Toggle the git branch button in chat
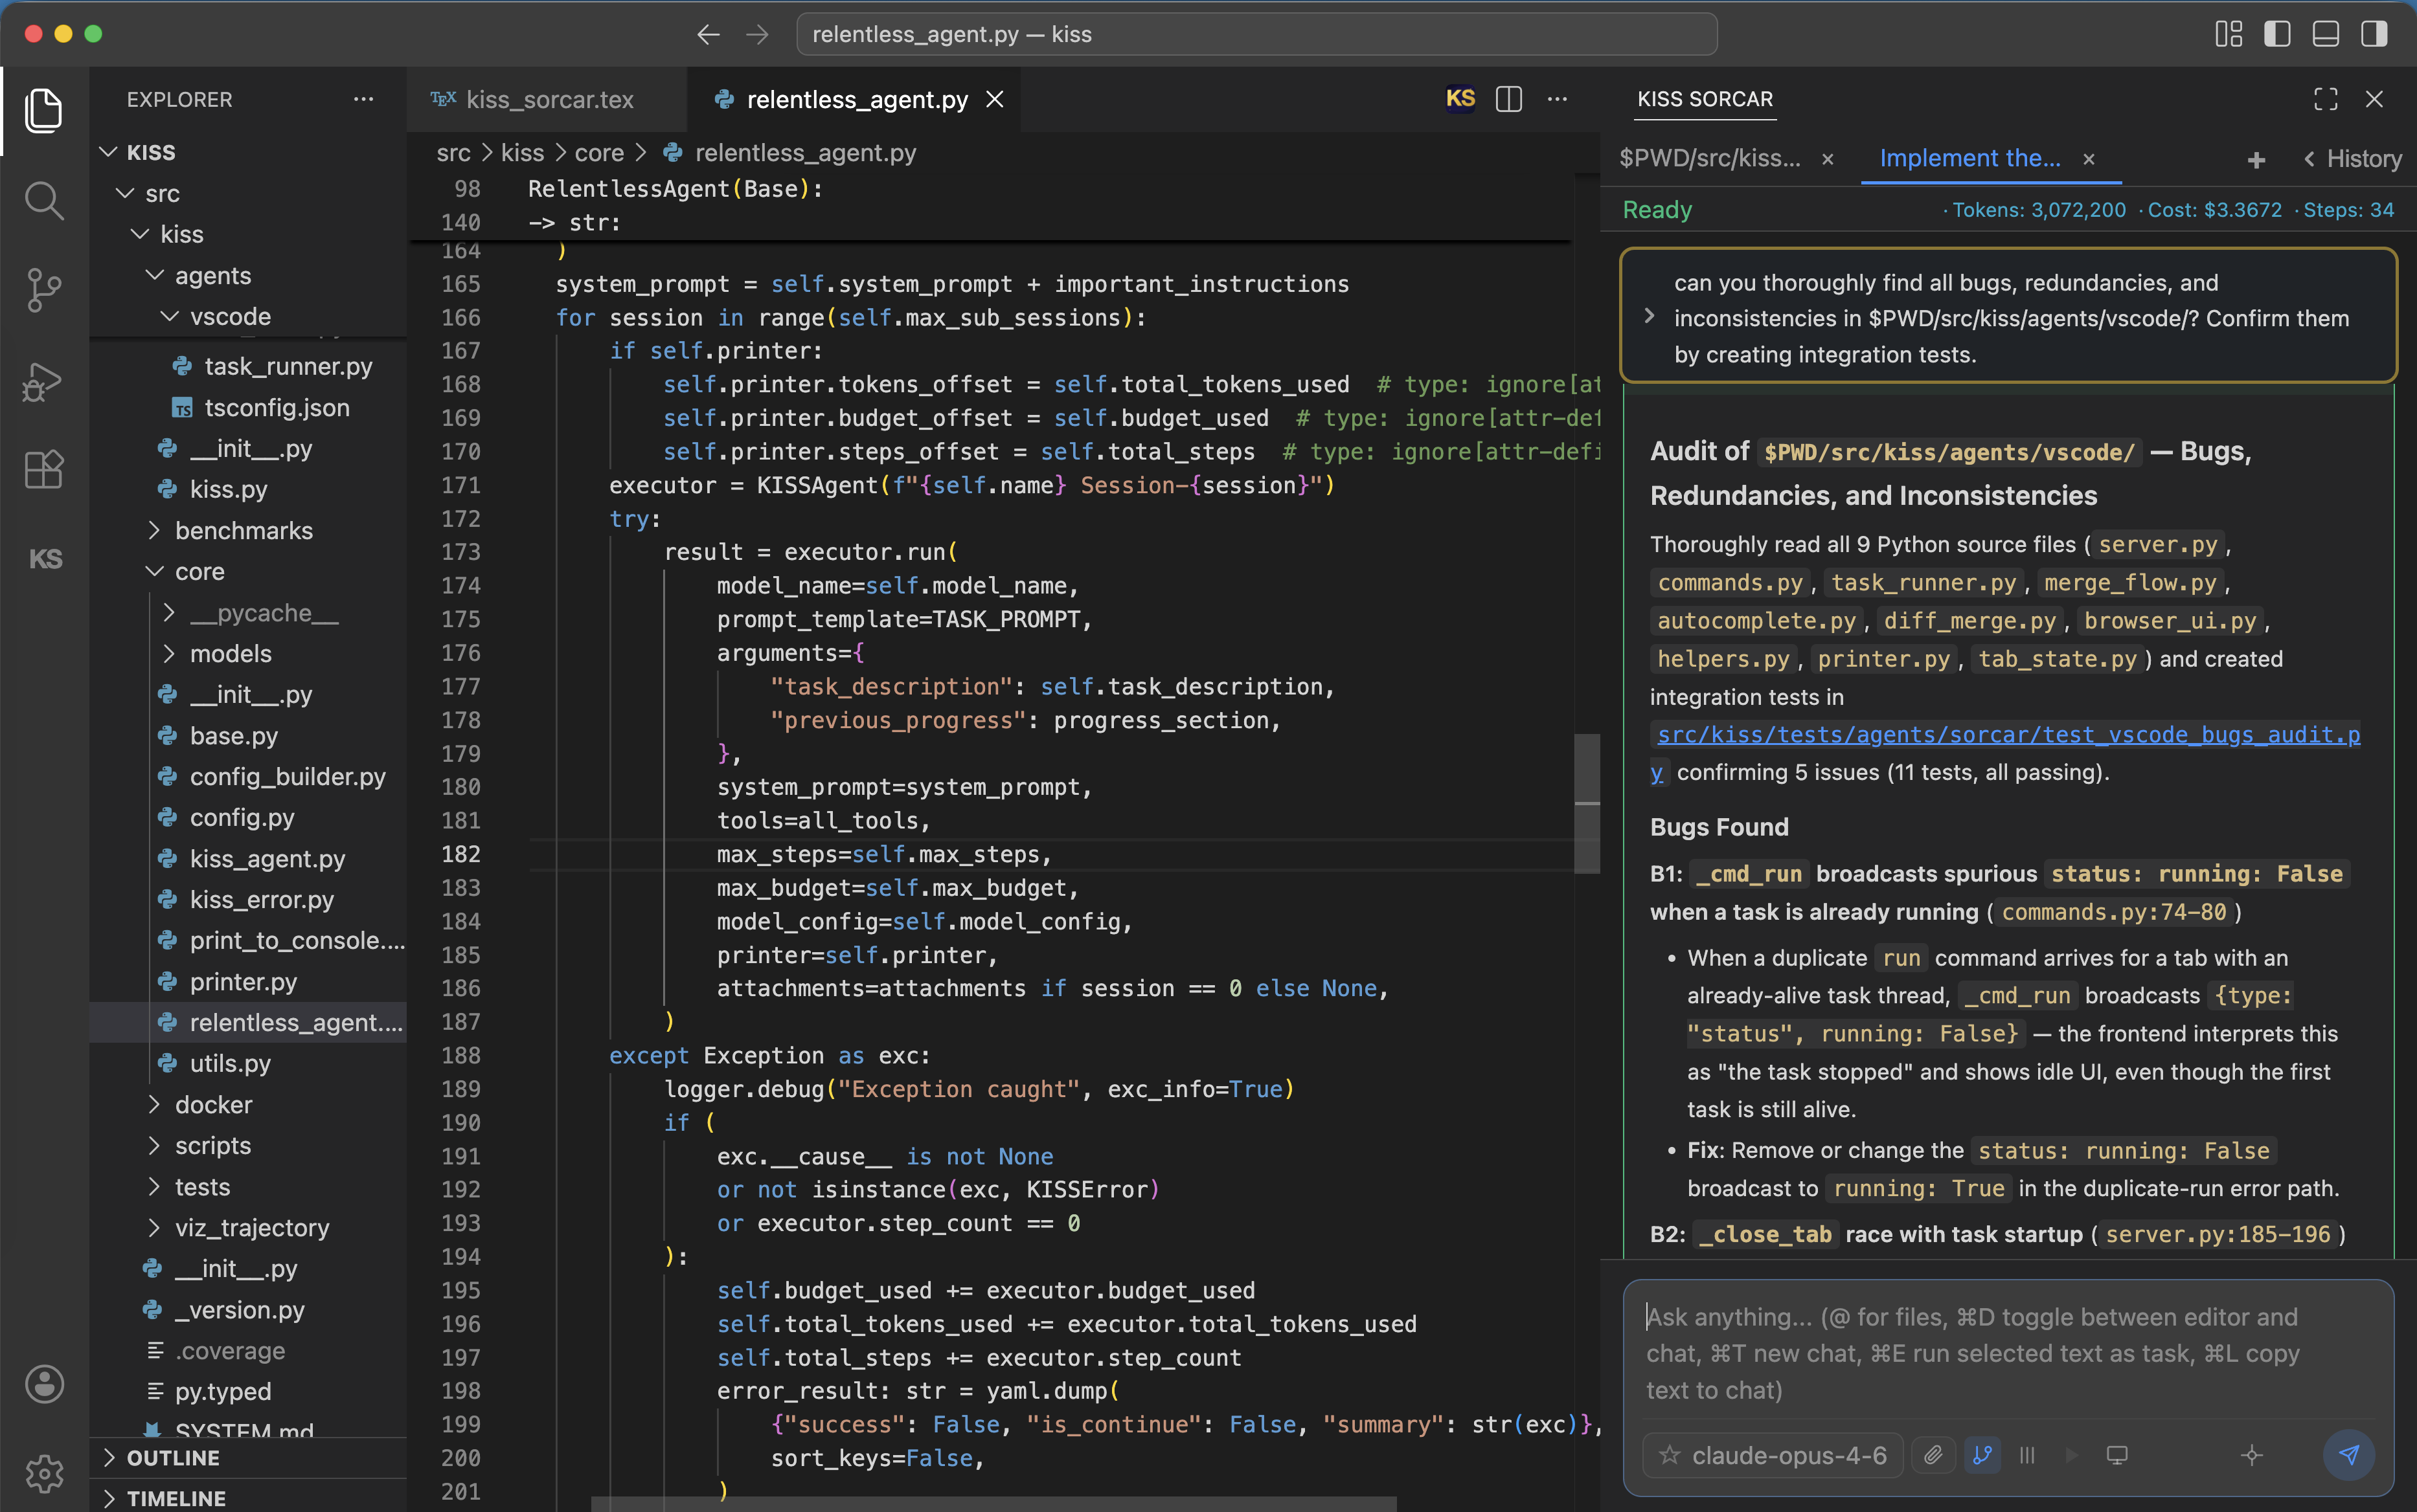2417x1512 pixels. pyautogui.click(x=1982, y=1455)
